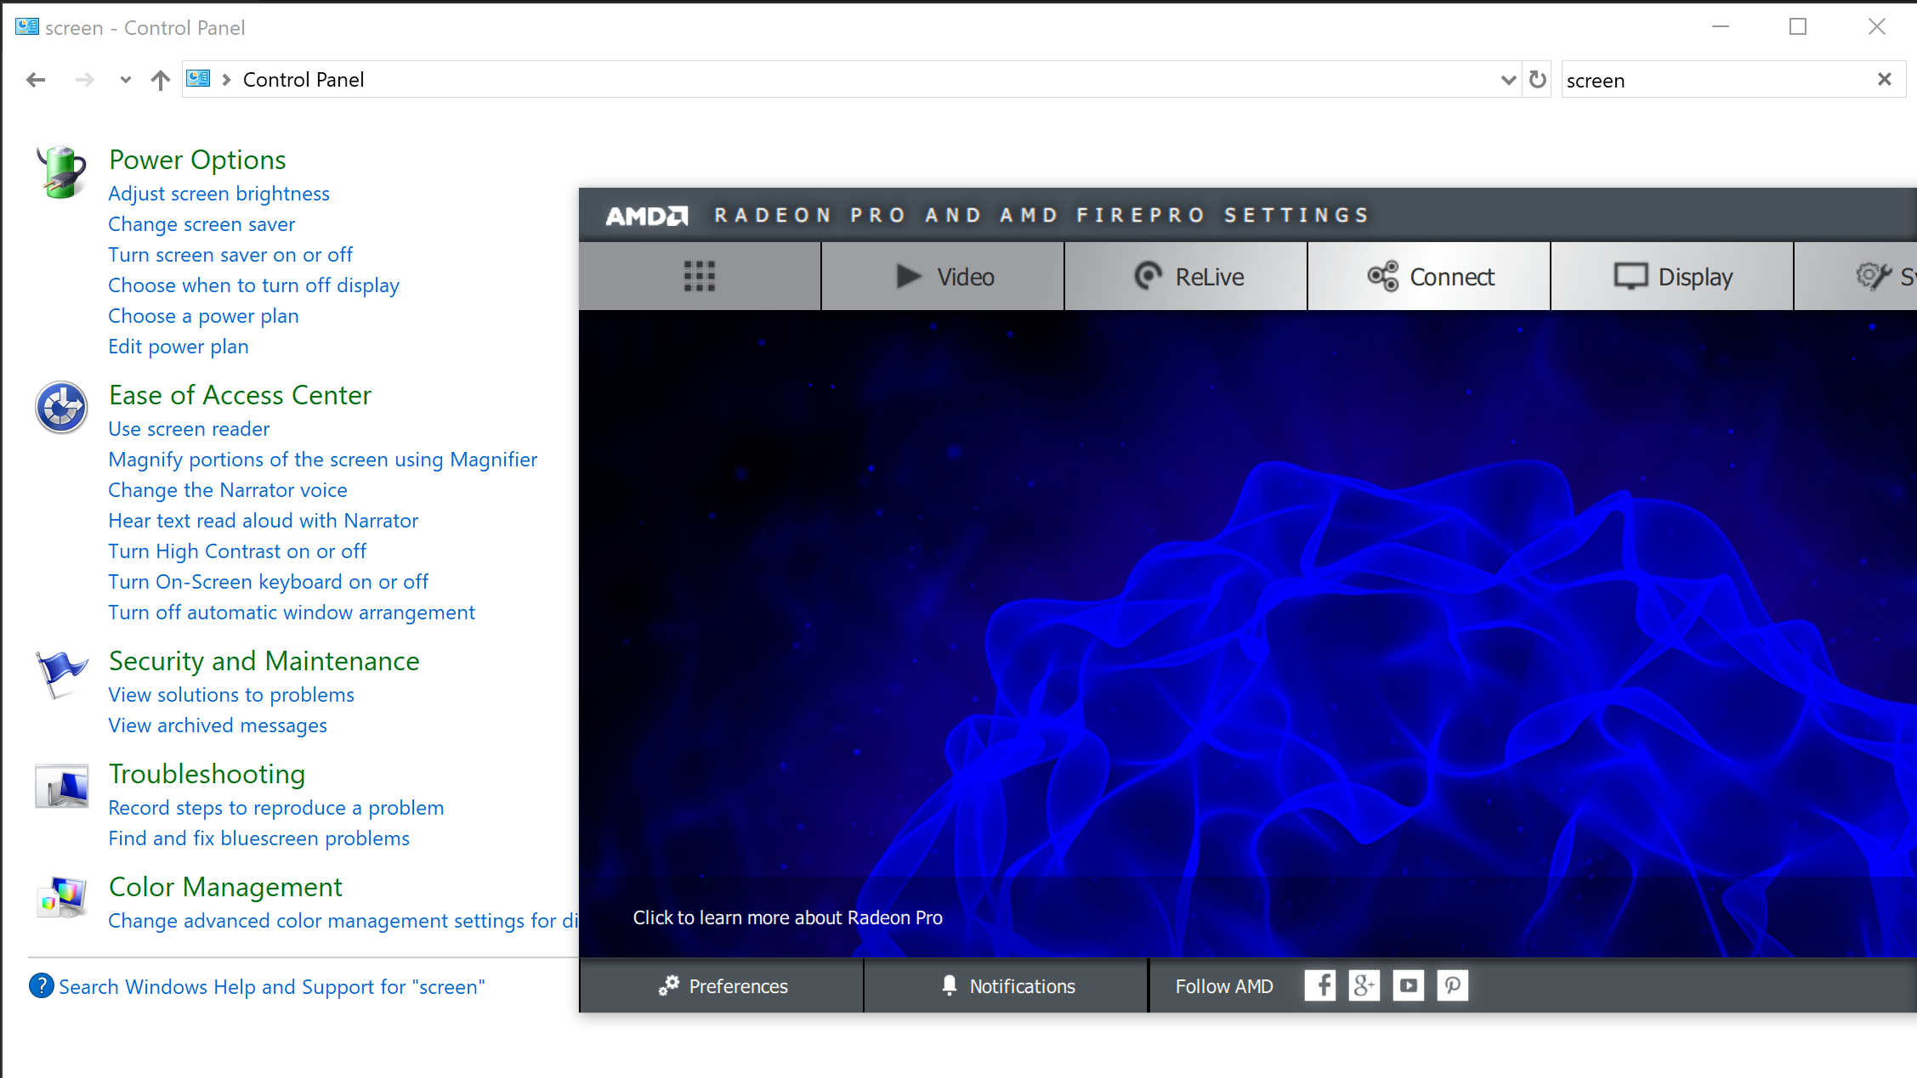Open AMD Radeon Preferences settings
The height and width of the screenshot is (1078, 1917).
(723, 986)
